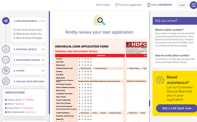197x122 pixels.
Task: Open B. What do you do for a living
Action: pos(28,34)
